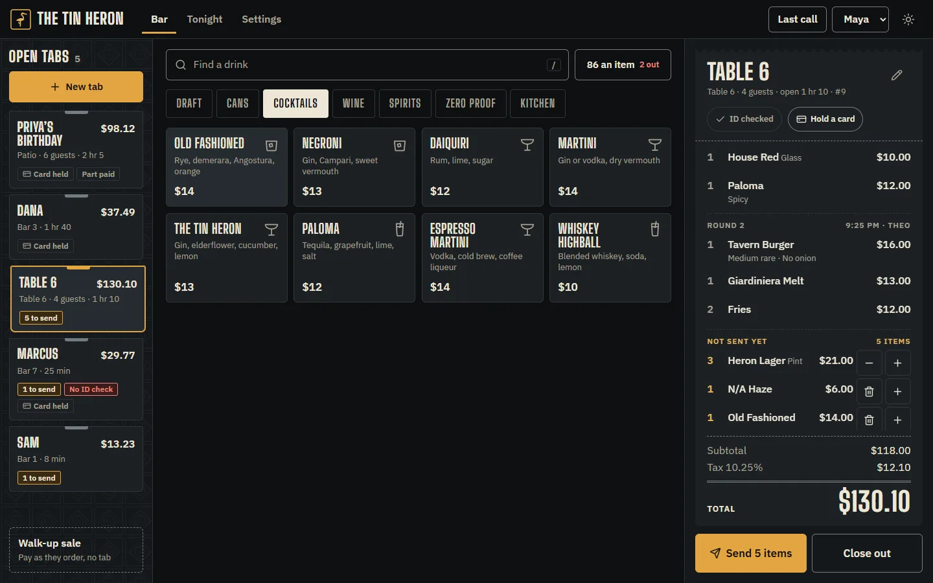Switch to the Draft category
933x583 pixels.
[189, 104]
